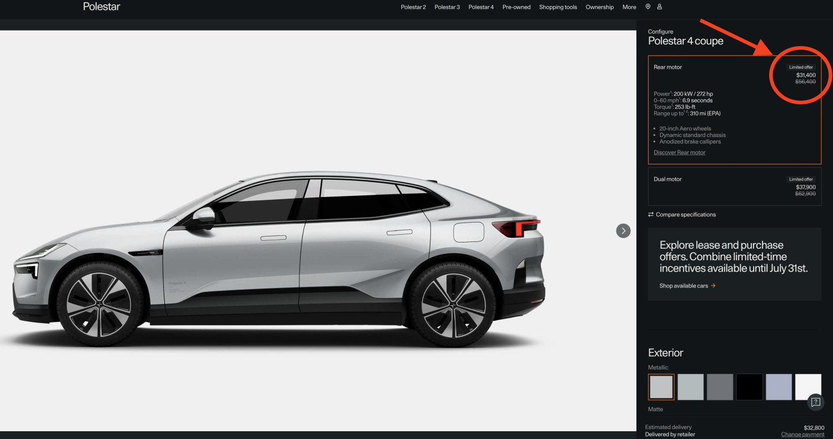This screenshot has height=439, width=833.
Task: Click the Dual motor $37,900 price
Action: (806, 187)
